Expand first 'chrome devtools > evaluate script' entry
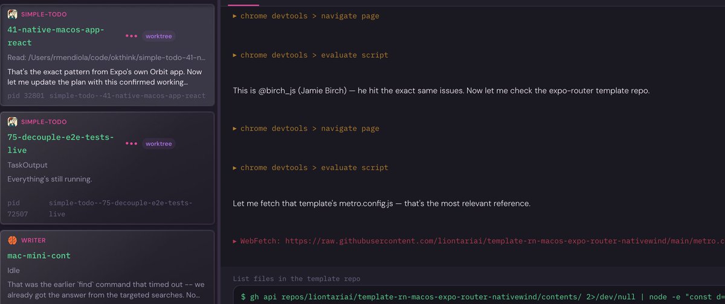This screenshot has height=304, width=725. click(x=311, y=55)
